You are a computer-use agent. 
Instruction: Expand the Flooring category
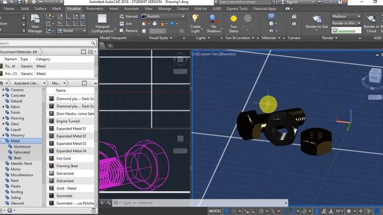pos(3,118)
